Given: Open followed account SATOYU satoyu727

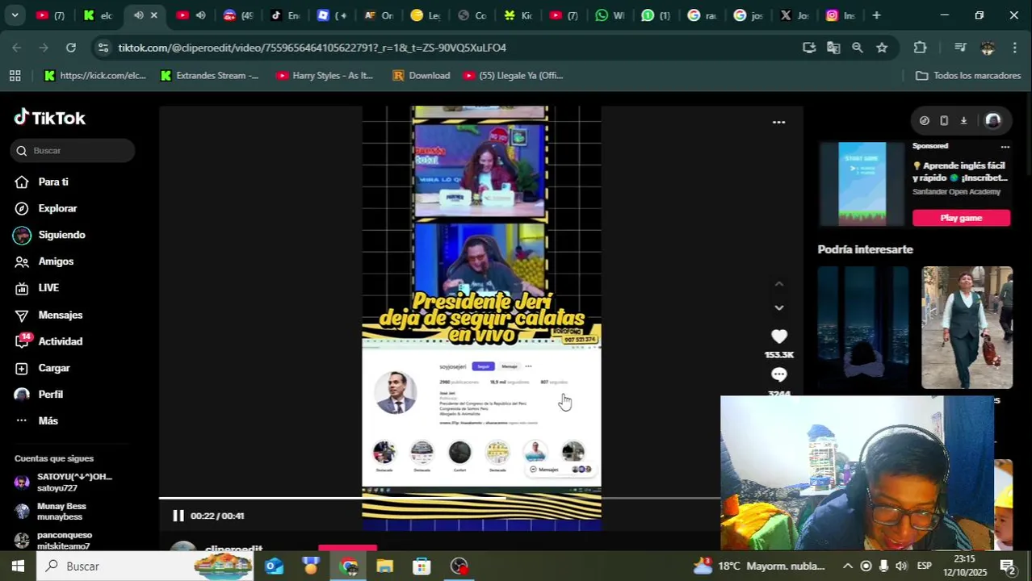Looking at the screenshot, I should point(73,483).
